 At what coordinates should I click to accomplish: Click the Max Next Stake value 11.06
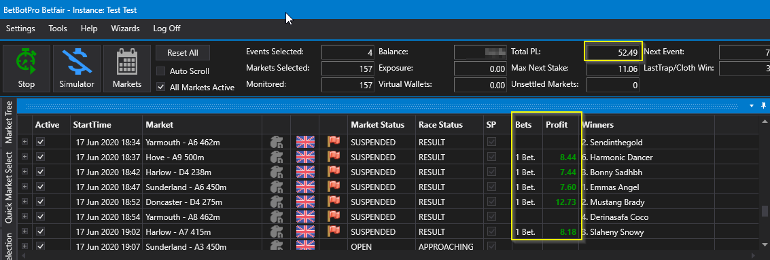612,69
